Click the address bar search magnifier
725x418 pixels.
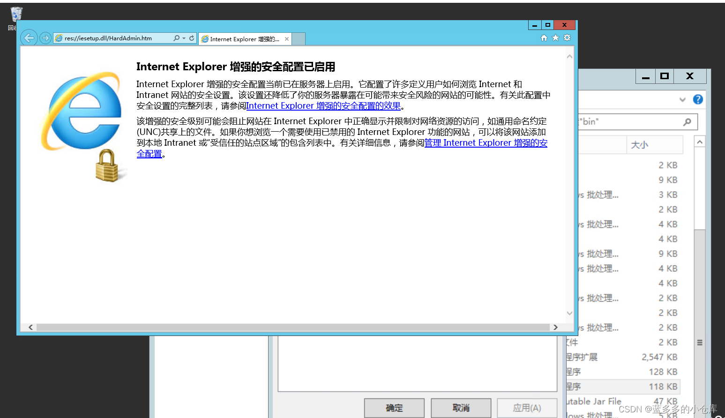coord(177,38)
